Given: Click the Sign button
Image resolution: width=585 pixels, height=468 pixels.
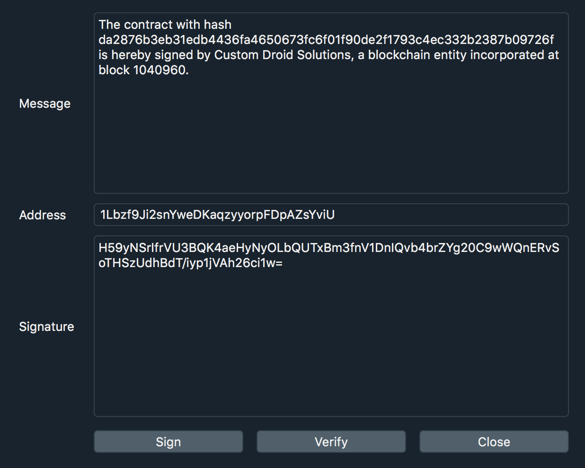Looking at the screenshot, I should tap(168, 442).
